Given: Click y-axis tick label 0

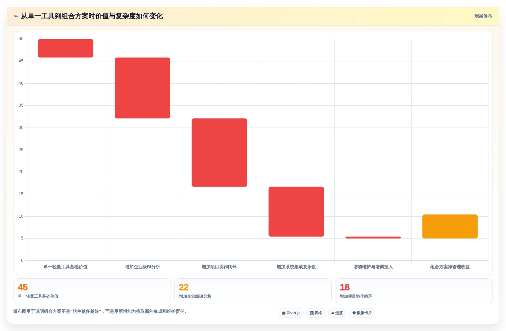Looking at the screenshot, I should [x=22, y=260].
